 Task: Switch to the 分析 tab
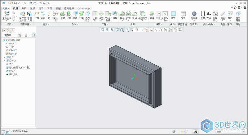pyautogui.click(x=24, y=8)
